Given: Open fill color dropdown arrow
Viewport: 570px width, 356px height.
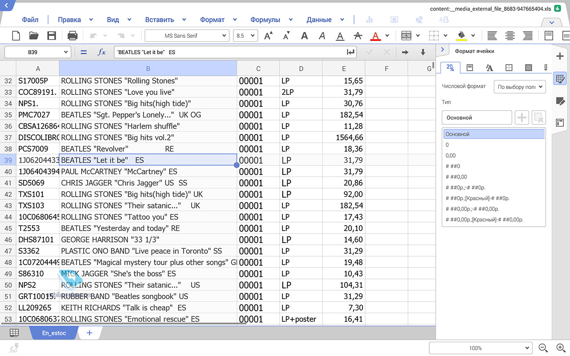Looking at the screenshot, I should (473, 36).
